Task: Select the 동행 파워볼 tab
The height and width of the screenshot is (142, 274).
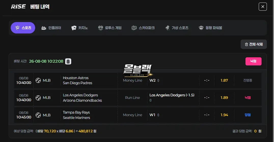Action: (x=210, y=28)
